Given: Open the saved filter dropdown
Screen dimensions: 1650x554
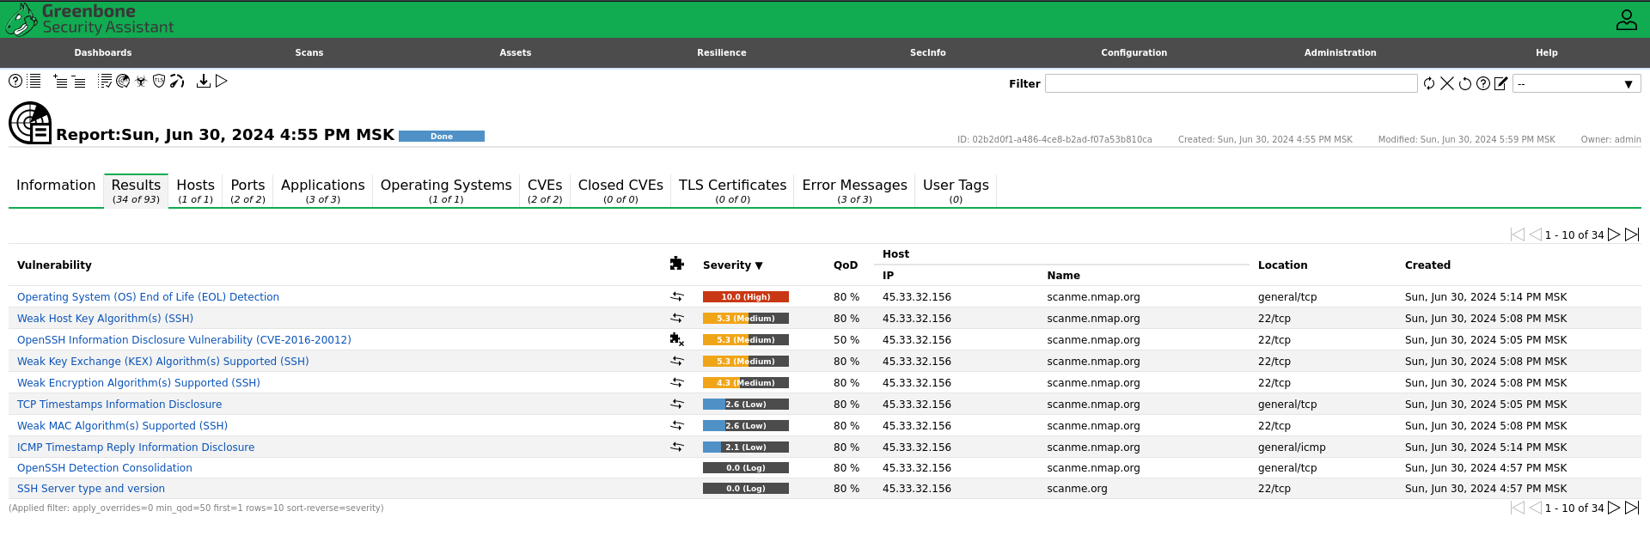Looking at the screenshot, I should coord(1576,83).
